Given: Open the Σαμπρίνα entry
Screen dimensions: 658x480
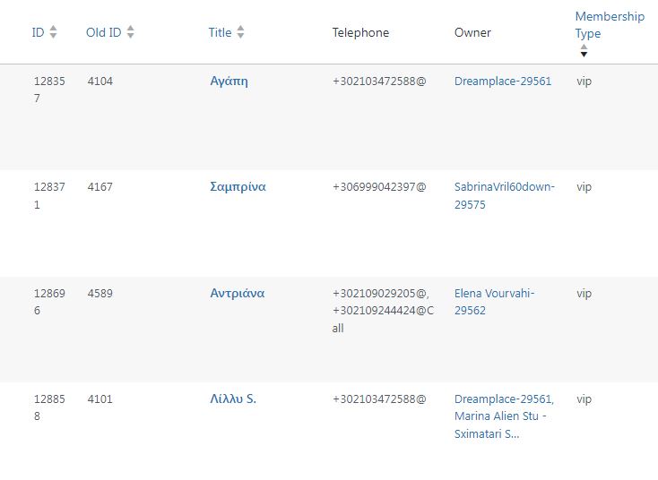Looking at the screenshot, I should (x=237, y=187).
